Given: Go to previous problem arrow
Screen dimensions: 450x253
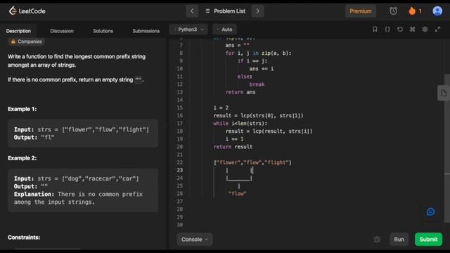Looking at the screenshot, I should pyautogui.click(x=192, y=11).
